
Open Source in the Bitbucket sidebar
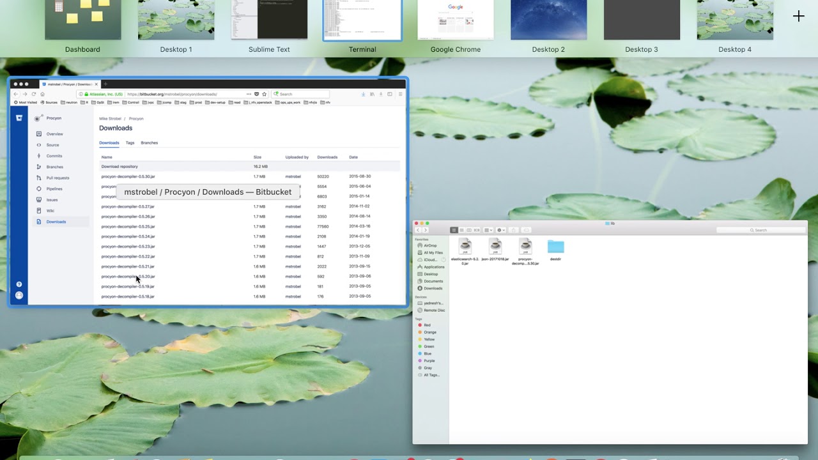click(x=52, y=145)
